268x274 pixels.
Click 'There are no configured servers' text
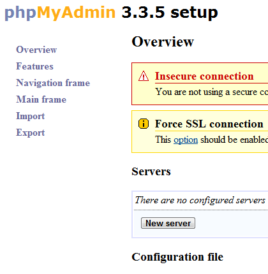tap(200, 200)
